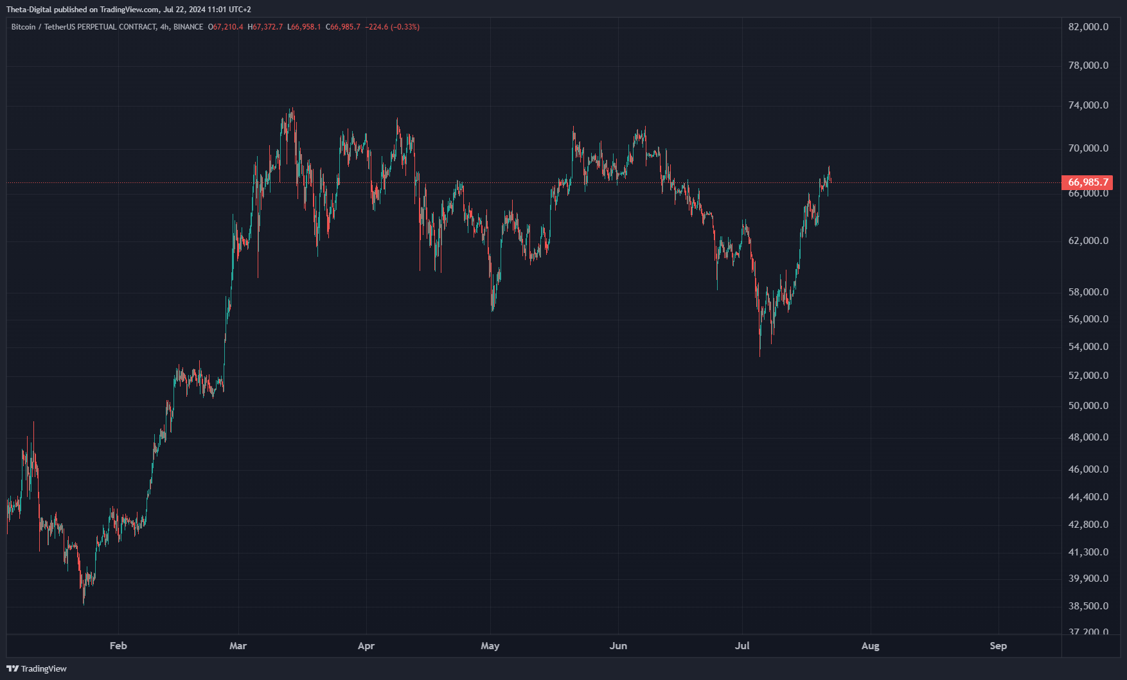The image size is (1127, 680).
Task: Click the 41,300.0 price axis label
Action: tap(1088, 552)
